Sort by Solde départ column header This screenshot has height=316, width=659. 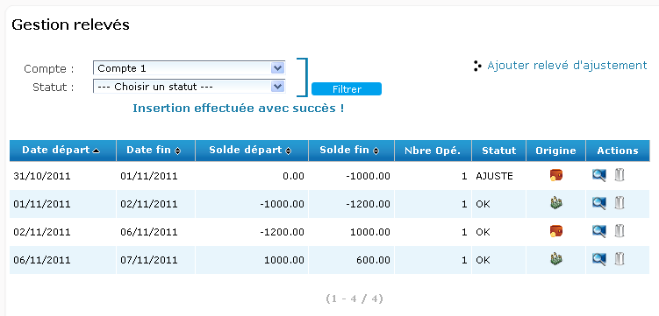click(x=250, y=151)
